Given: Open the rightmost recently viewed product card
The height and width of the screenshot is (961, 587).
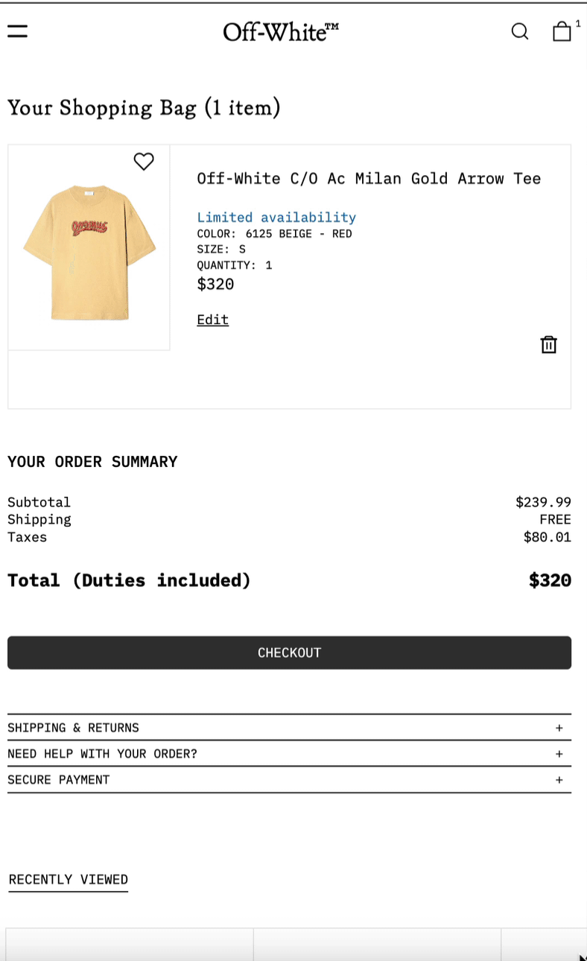Looking at the screenshot, I should [542, 945].
